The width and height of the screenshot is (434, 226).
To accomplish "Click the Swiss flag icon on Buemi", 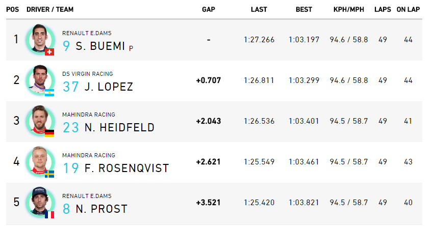I will coord(49,52).
